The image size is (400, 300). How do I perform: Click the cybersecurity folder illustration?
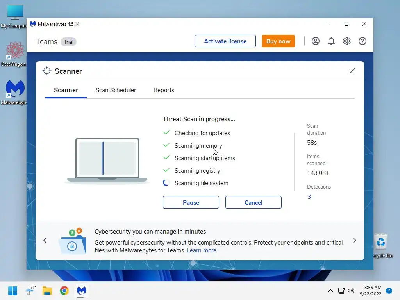click(72, 241)
